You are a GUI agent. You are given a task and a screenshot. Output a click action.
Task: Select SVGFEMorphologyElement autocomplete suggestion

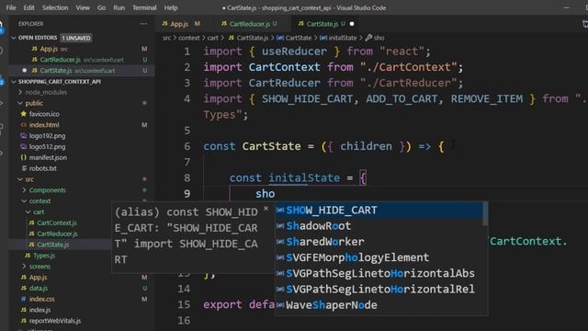tap(379, 257)
